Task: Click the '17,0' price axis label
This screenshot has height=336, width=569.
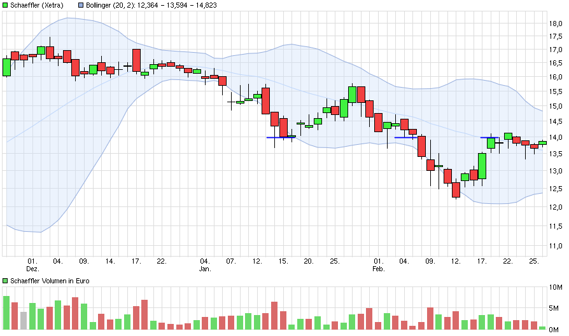Action: (556, 50)
